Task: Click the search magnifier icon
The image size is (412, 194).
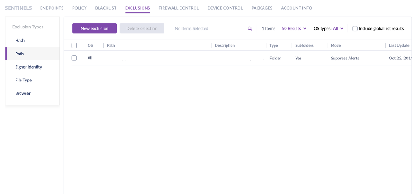Action: point(250,28)
